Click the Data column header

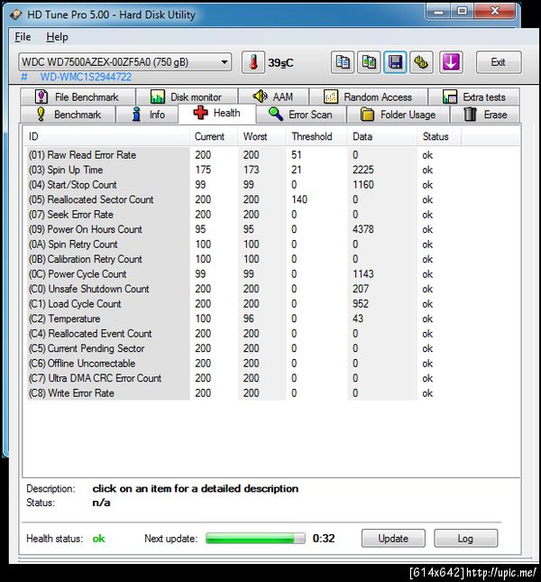pyautogui.click(x=382, y=136)
